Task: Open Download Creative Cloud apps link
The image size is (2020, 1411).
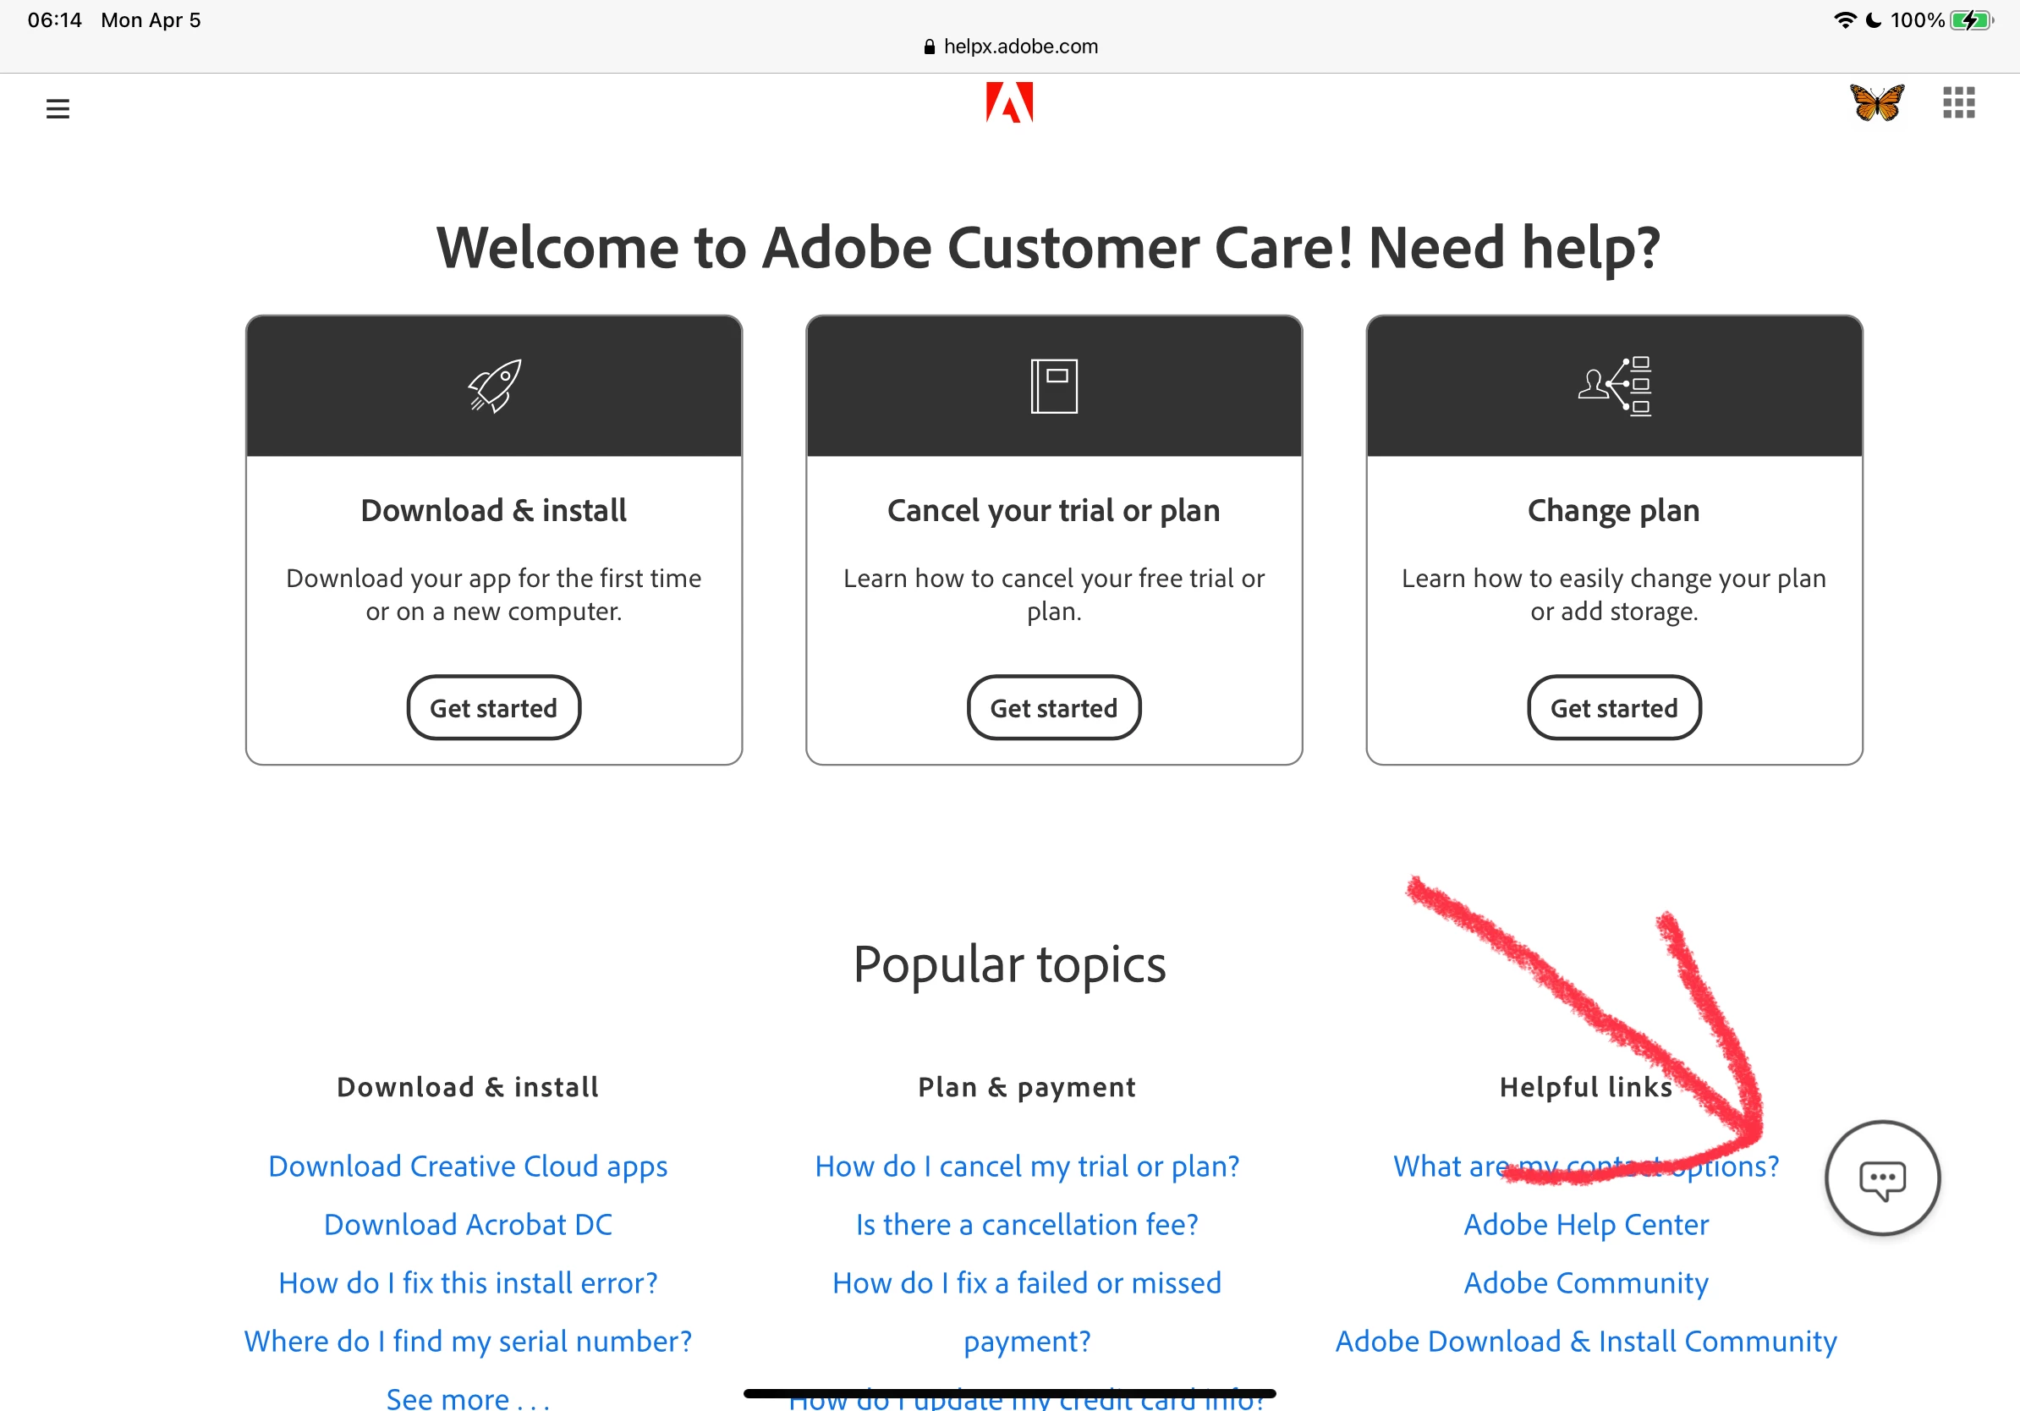Action: (467, 1166)
